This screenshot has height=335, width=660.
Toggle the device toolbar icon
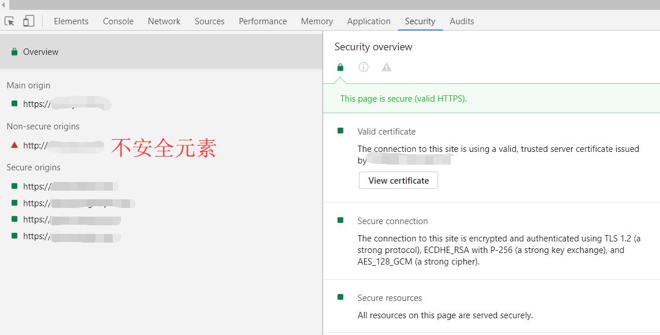click(x=28, y=21)
